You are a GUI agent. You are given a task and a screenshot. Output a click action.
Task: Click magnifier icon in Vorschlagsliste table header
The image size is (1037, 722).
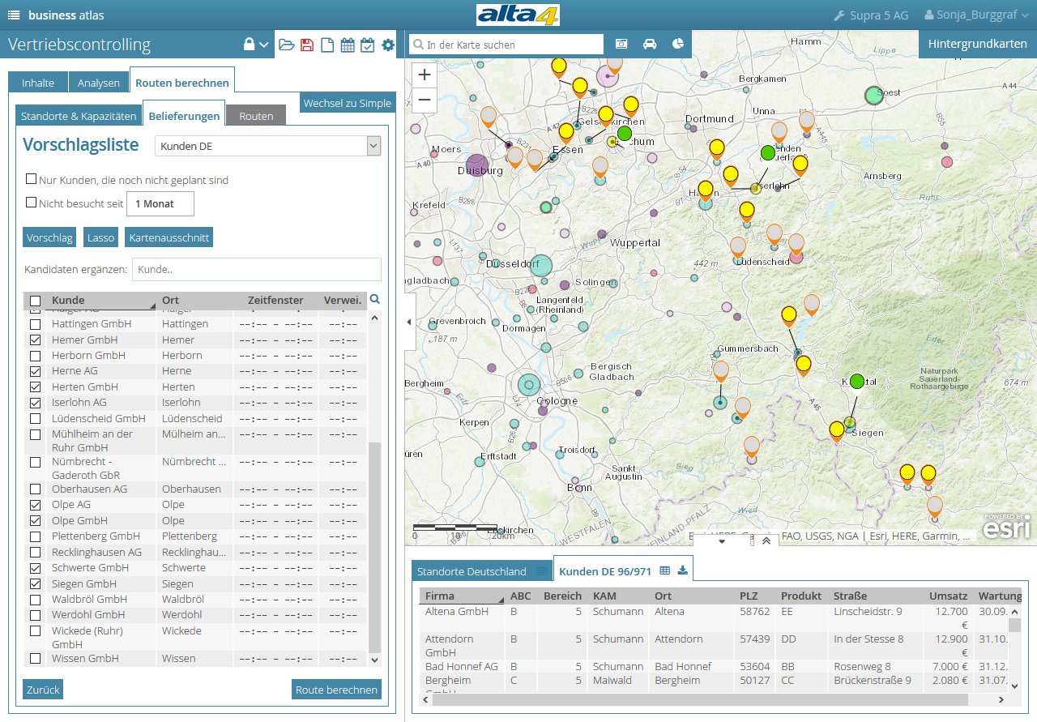tap(375, 299)
